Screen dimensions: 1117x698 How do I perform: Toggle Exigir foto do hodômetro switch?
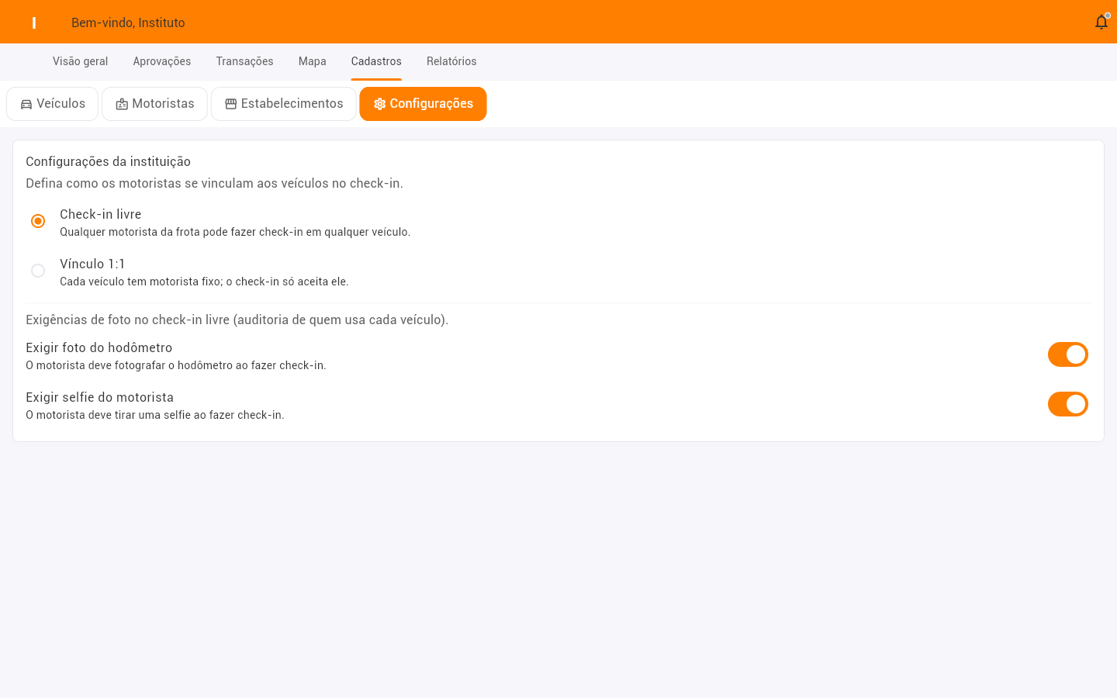point(1068,354)
